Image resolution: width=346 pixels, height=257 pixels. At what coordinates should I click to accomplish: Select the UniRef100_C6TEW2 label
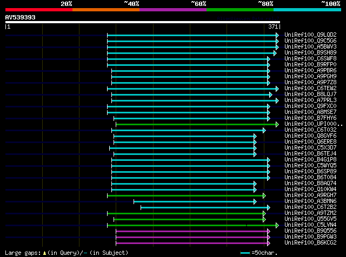[310, 89]
